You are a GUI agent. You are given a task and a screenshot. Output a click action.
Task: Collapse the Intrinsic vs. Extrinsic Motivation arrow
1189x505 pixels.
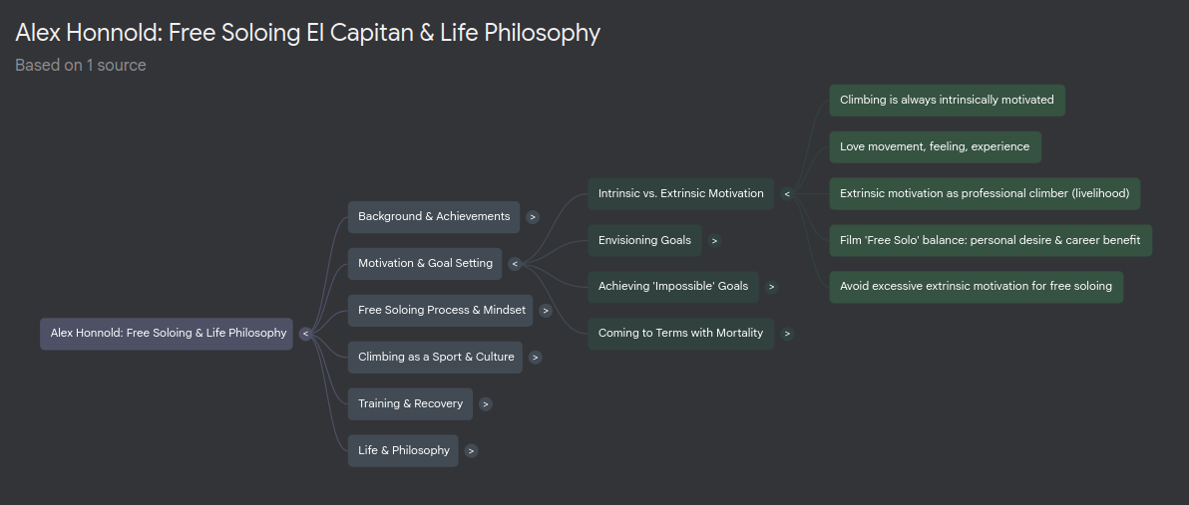click(x=787, y=194)
